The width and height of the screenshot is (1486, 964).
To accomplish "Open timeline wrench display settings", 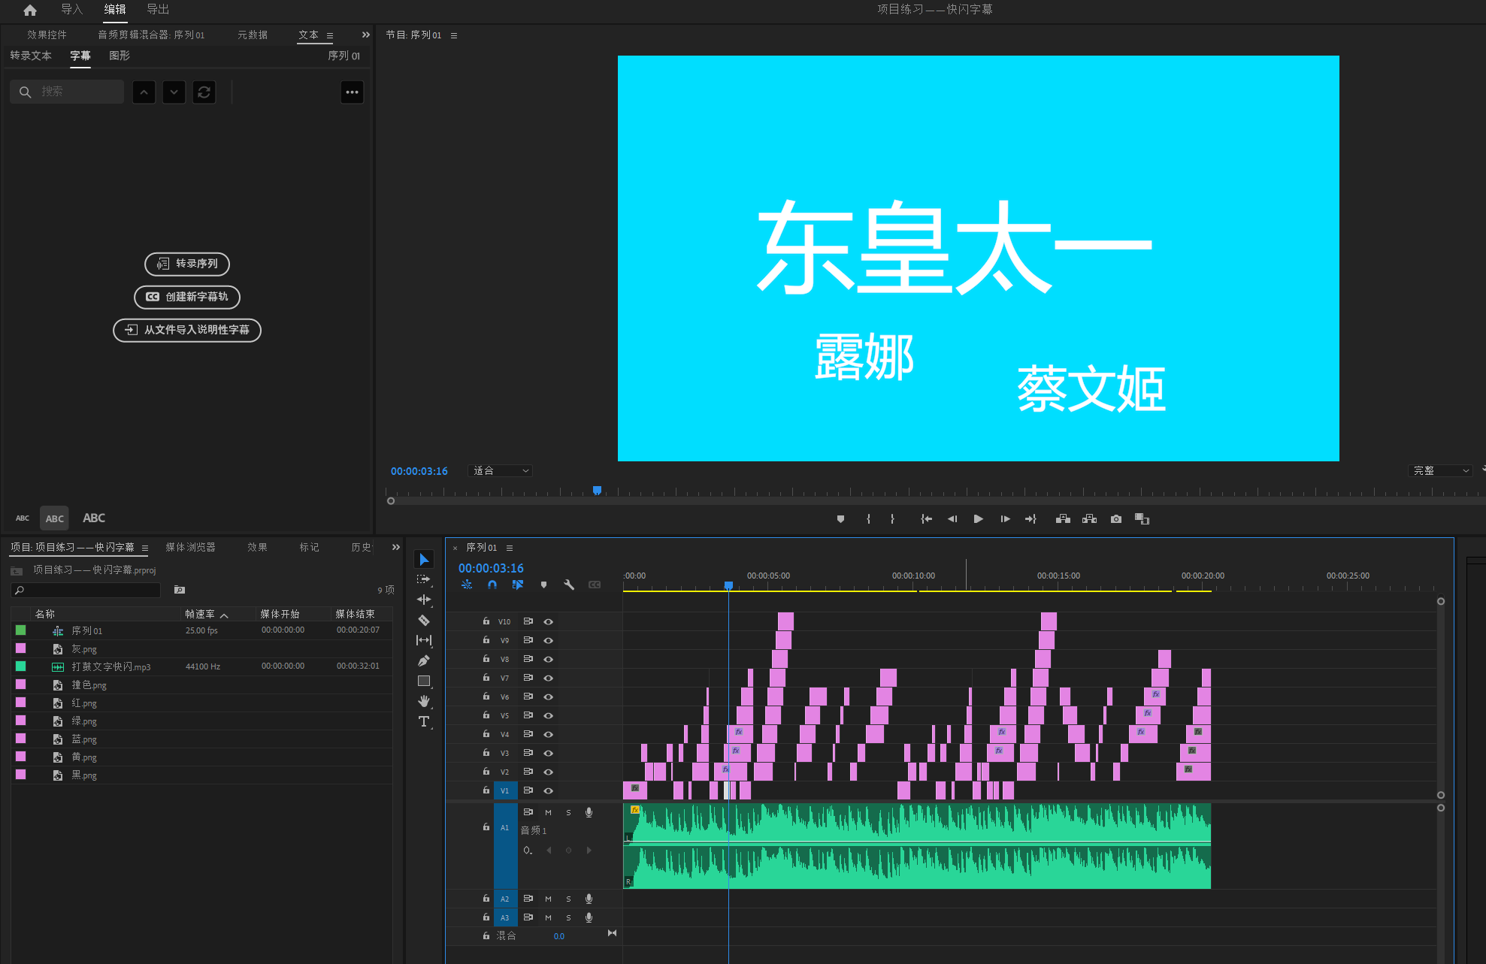I will [569, 585].
